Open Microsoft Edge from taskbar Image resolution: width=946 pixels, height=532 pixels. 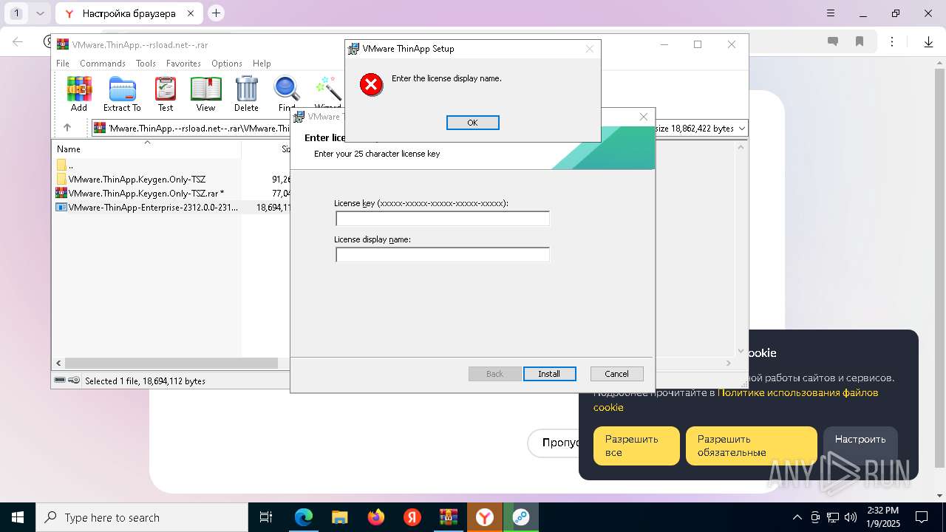pyautogui.click(x=303, y=517)
